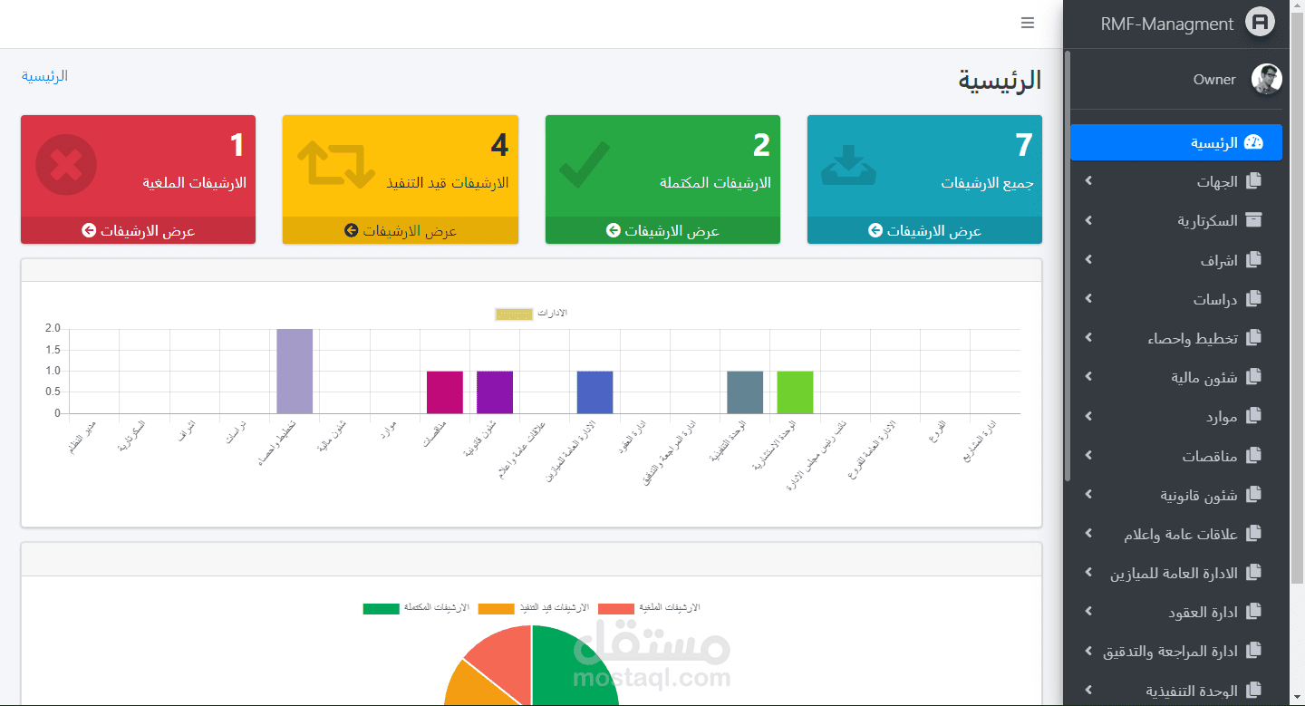The image size is (1305, 706).
Task: Select الرئيسية in the sidebar
Action: (x=1176, y=142)
